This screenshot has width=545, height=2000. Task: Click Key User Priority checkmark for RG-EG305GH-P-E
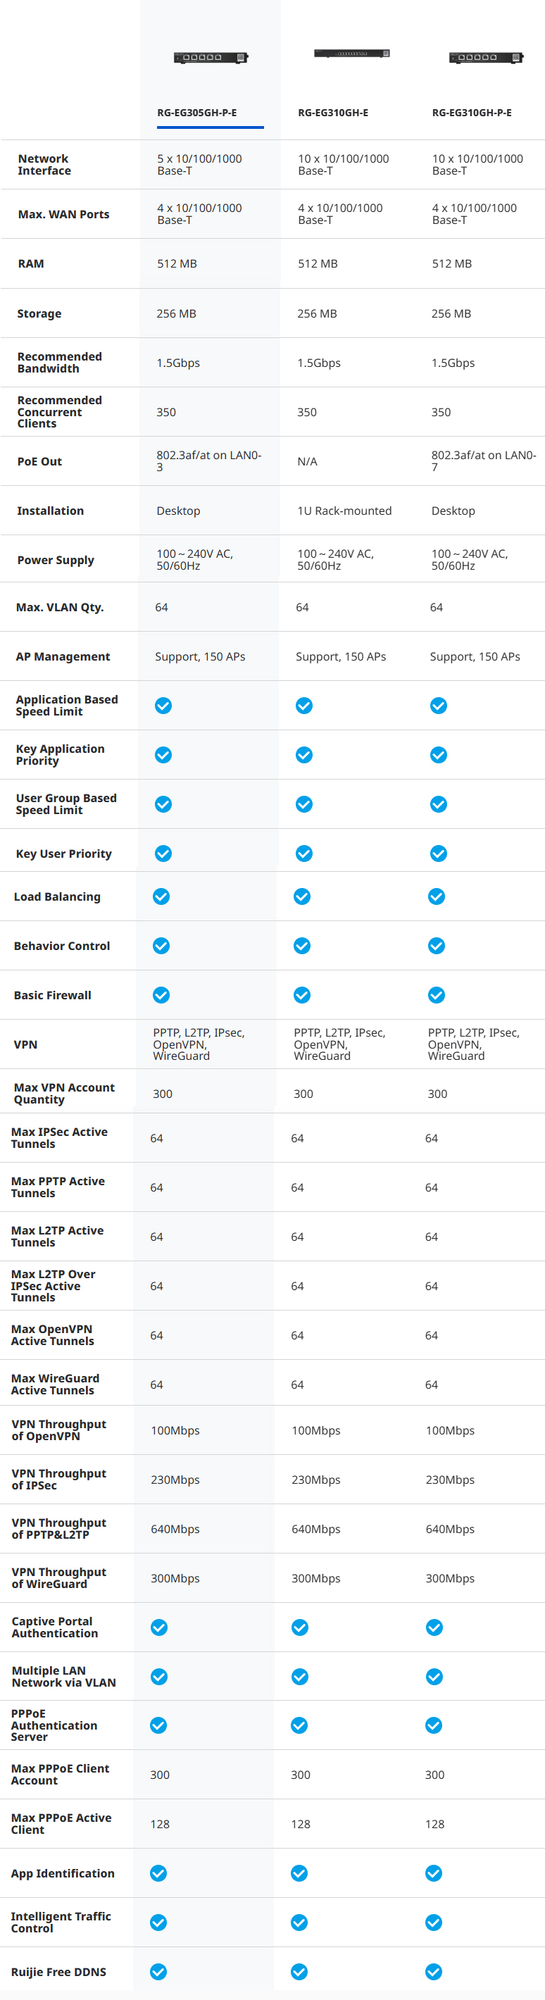pos(163,854)
